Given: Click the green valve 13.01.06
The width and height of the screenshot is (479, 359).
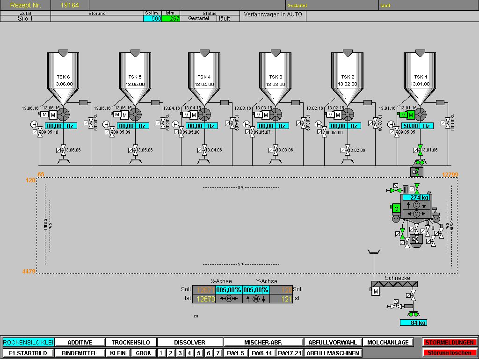Looking at the screenshot, I should click(x=420, y=150).
